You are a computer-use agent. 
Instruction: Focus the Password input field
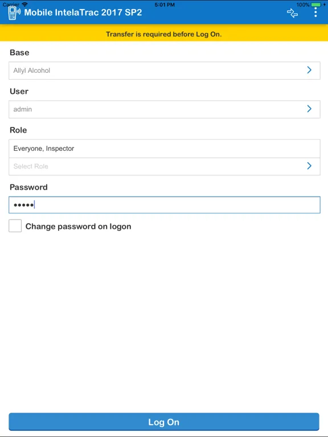point(165,205)
